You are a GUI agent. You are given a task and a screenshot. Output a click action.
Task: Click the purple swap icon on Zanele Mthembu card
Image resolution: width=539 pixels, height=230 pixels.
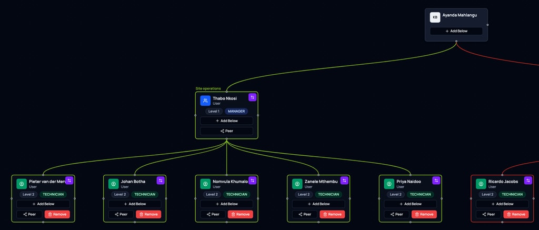pyautogui.click(x=344, y=181)
